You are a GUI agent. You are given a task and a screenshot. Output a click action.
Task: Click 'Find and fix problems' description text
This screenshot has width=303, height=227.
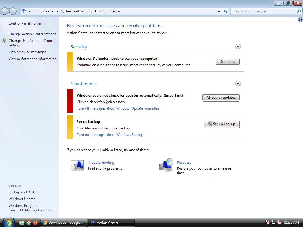(105, 168)
